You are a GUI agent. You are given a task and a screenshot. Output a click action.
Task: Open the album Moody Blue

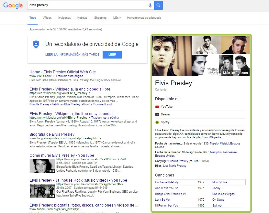point(220,182)
